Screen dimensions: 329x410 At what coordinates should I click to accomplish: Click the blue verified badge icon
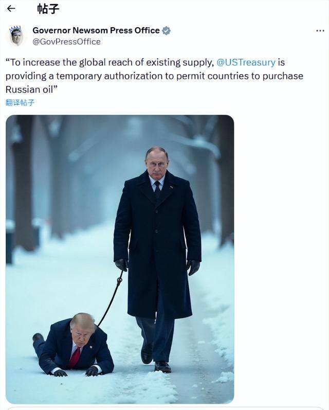166,31
